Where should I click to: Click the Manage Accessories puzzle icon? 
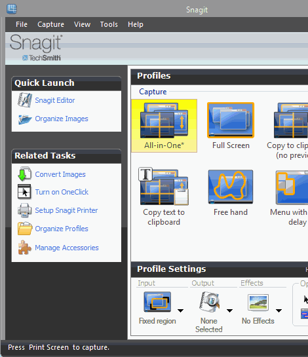pyautogui.click(x=25, y=248)
